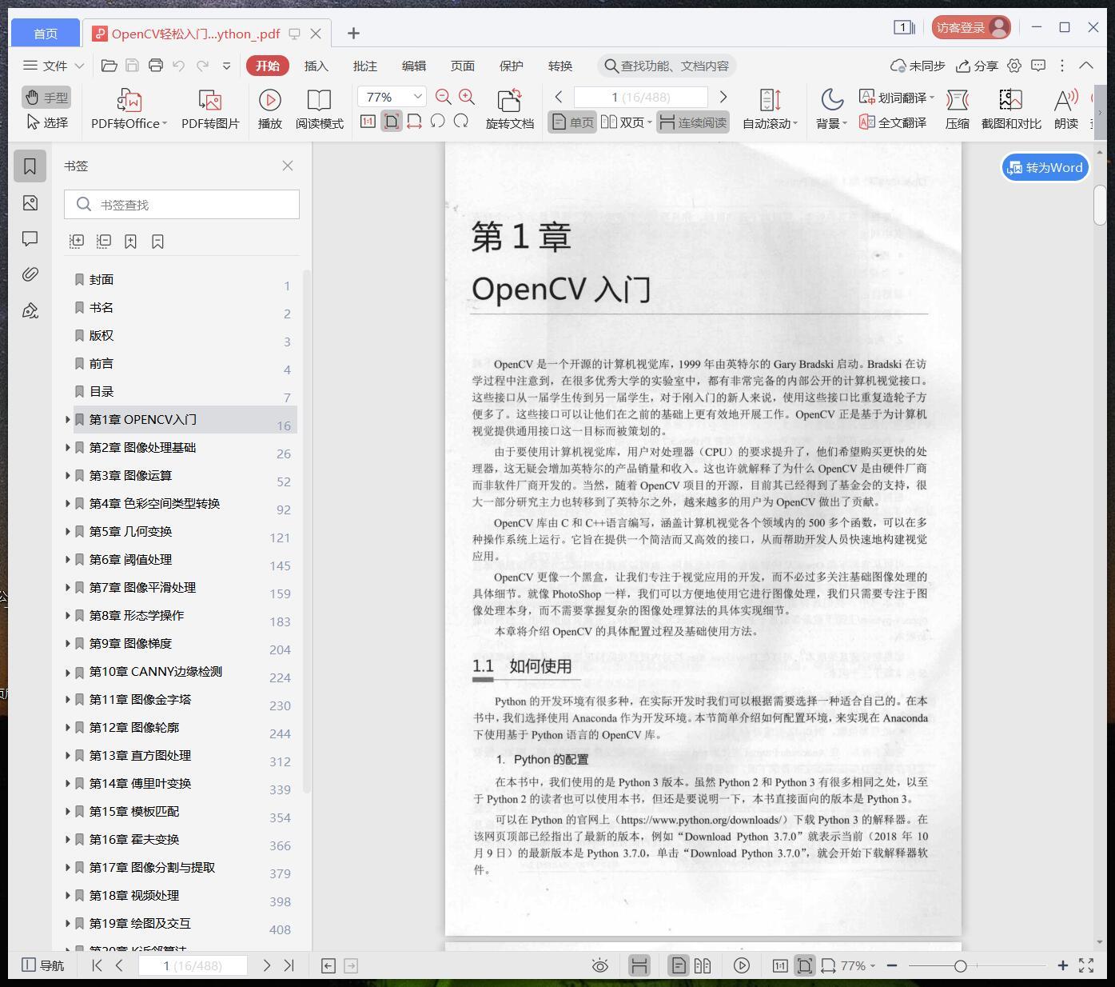The width and height of the screenshot is (1115, 987).
Task: Print the document
Action: click(x=156, y=66)
